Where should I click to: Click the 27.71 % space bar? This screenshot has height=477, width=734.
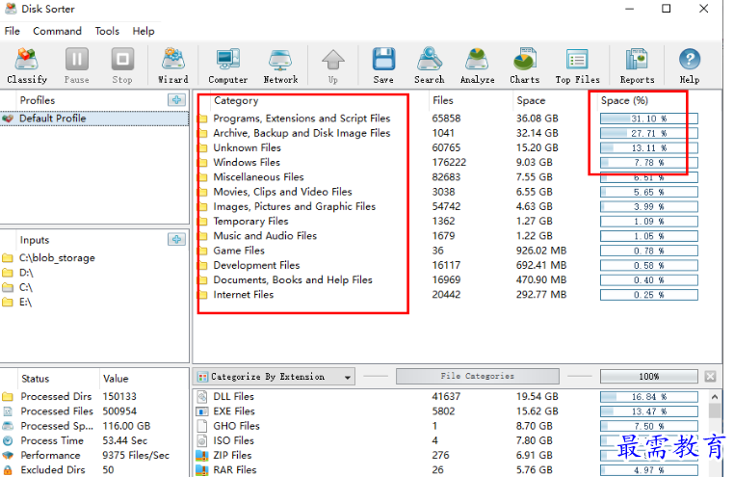tap(649, 133)
